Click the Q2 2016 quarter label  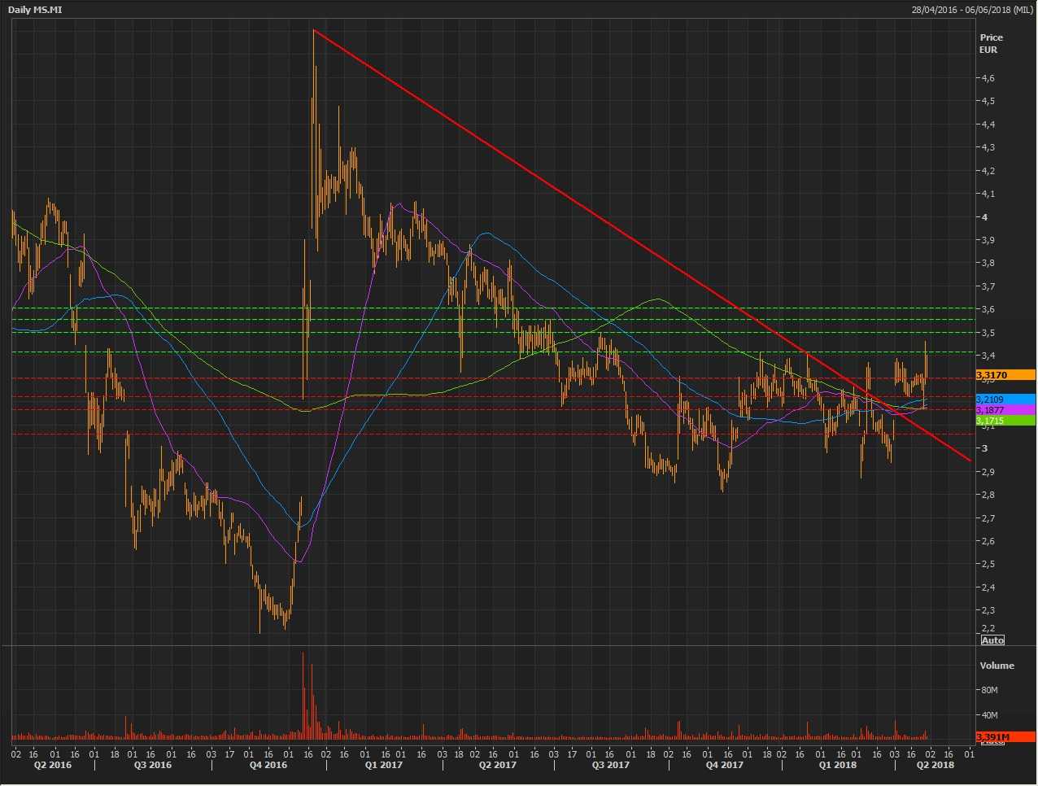tap(51, 765)
